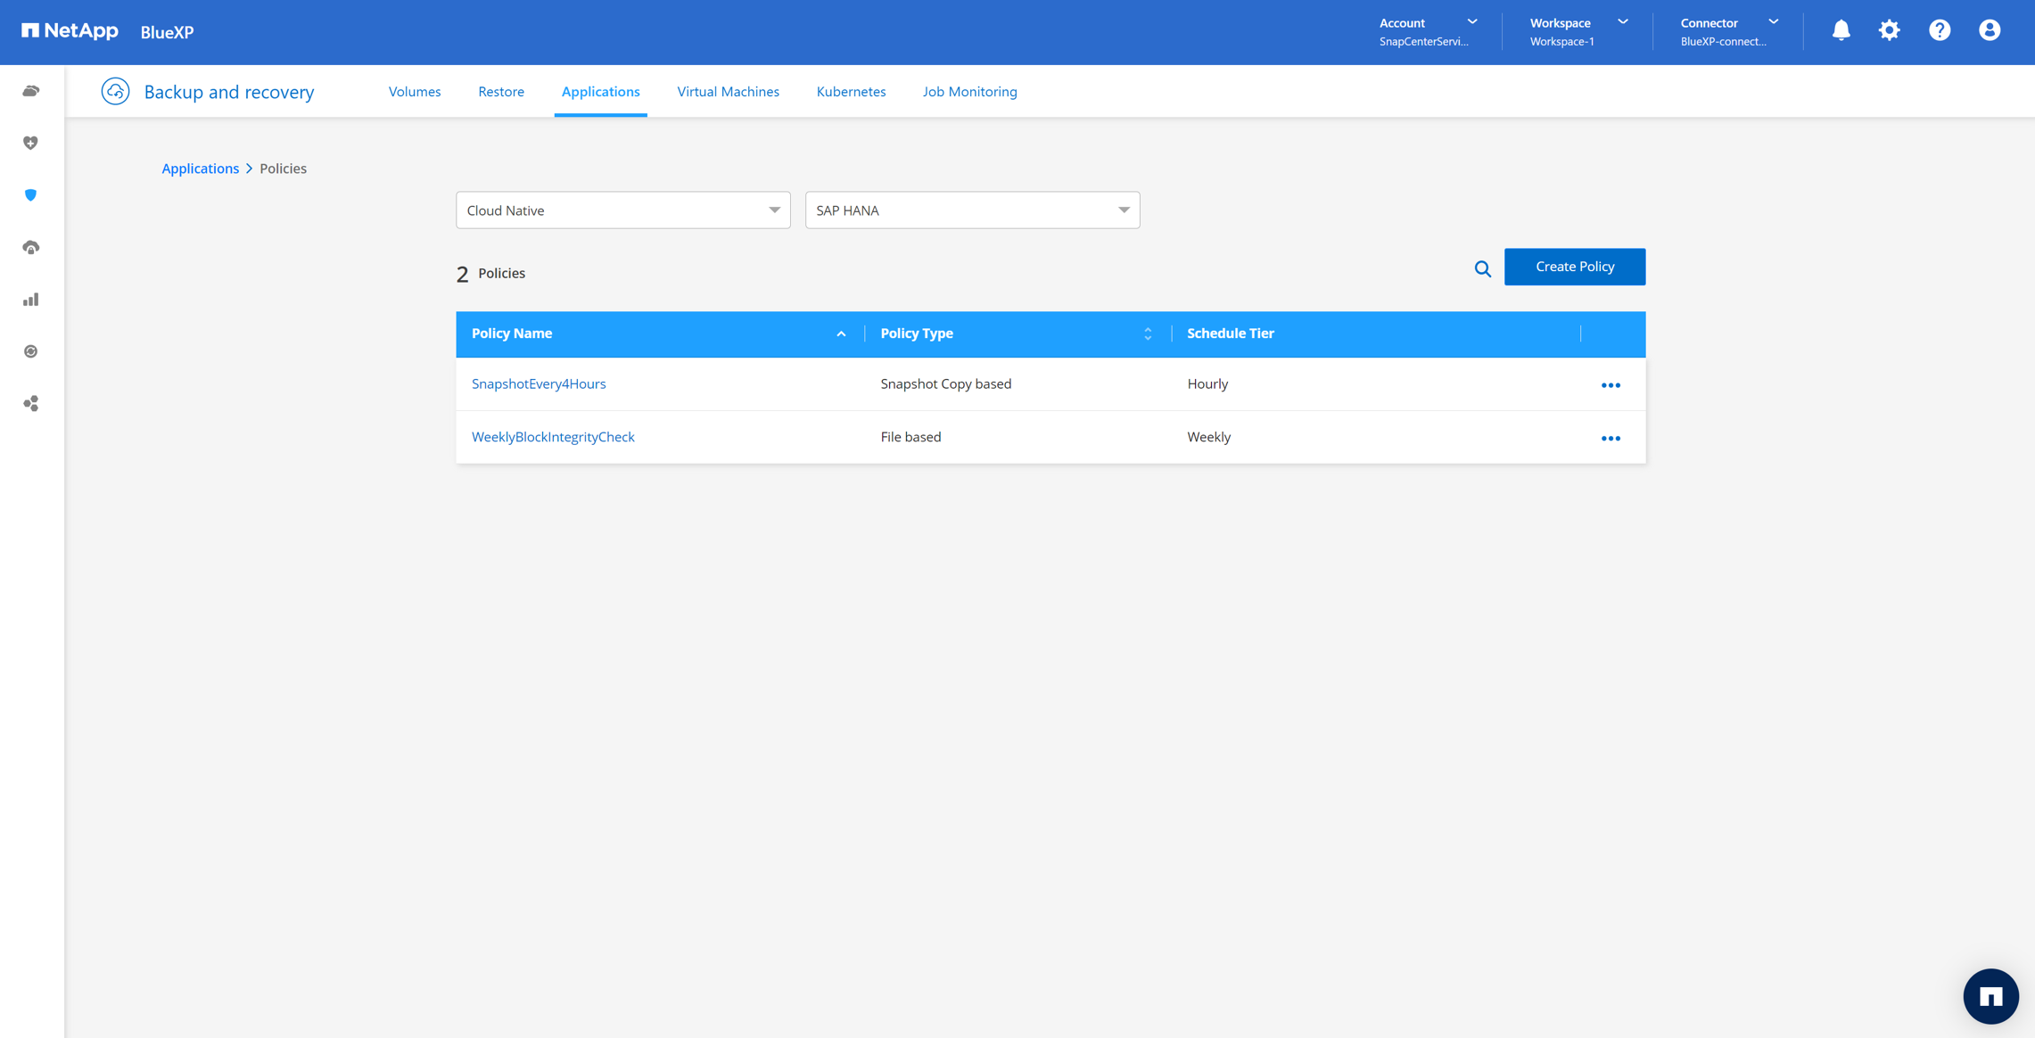Expand the SAP HANA dropdown
Screen dimensions: 2035x1038
coord(972,210)
